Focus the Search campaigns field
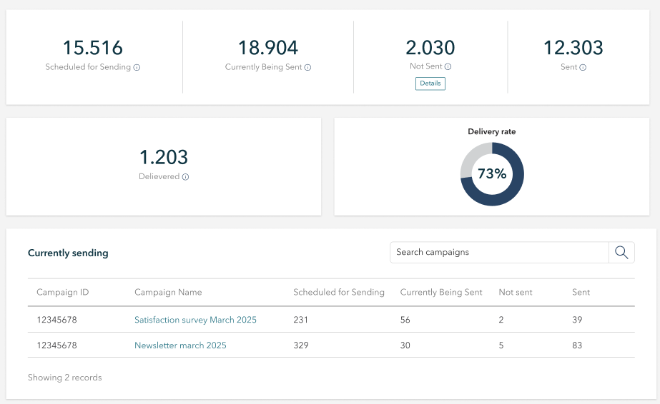This screenshot has width=660, height=404. pyautogui.click(x=499, y=252)
